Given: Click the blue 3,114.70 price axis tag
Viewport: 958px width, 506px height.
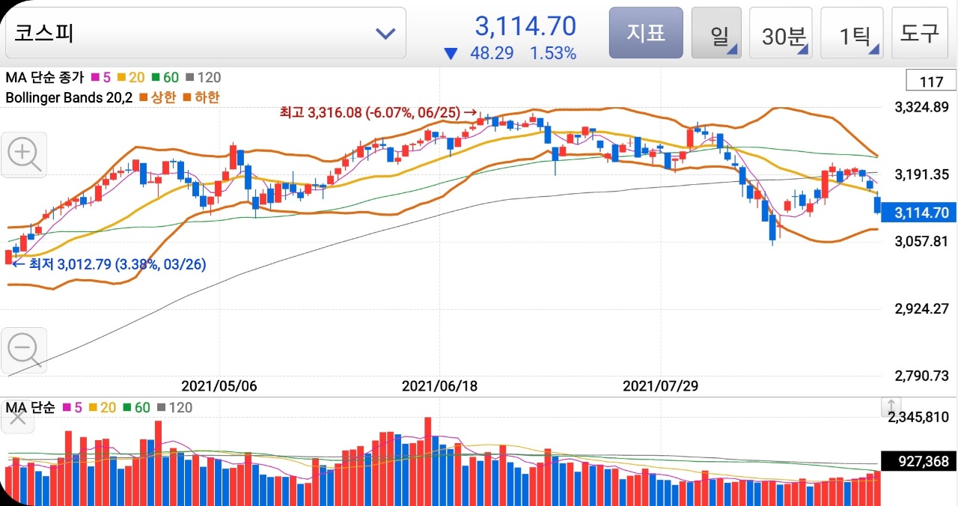Looking at the screenshot, I should (919, 213).
